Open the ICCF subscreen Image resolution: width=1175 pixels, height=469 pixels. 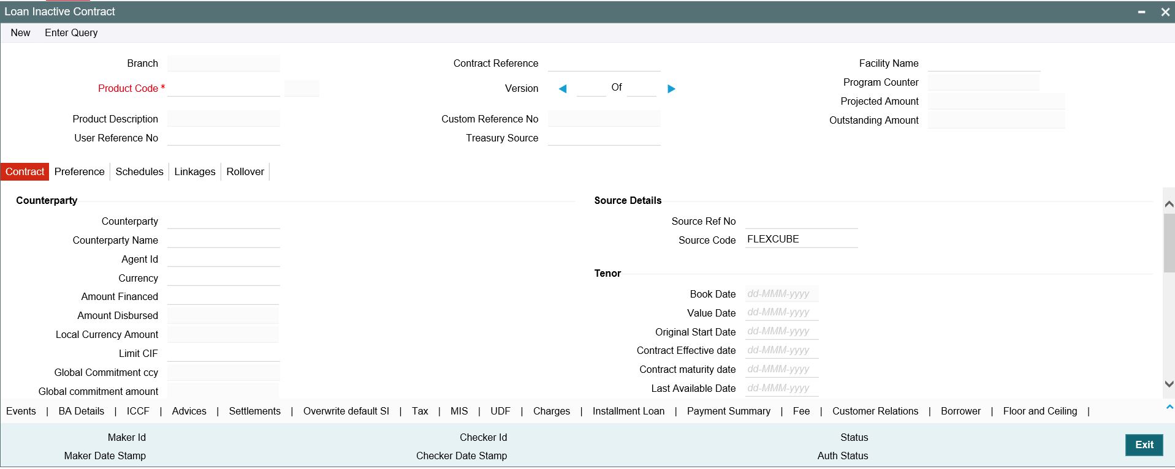[x=138, y=411]
